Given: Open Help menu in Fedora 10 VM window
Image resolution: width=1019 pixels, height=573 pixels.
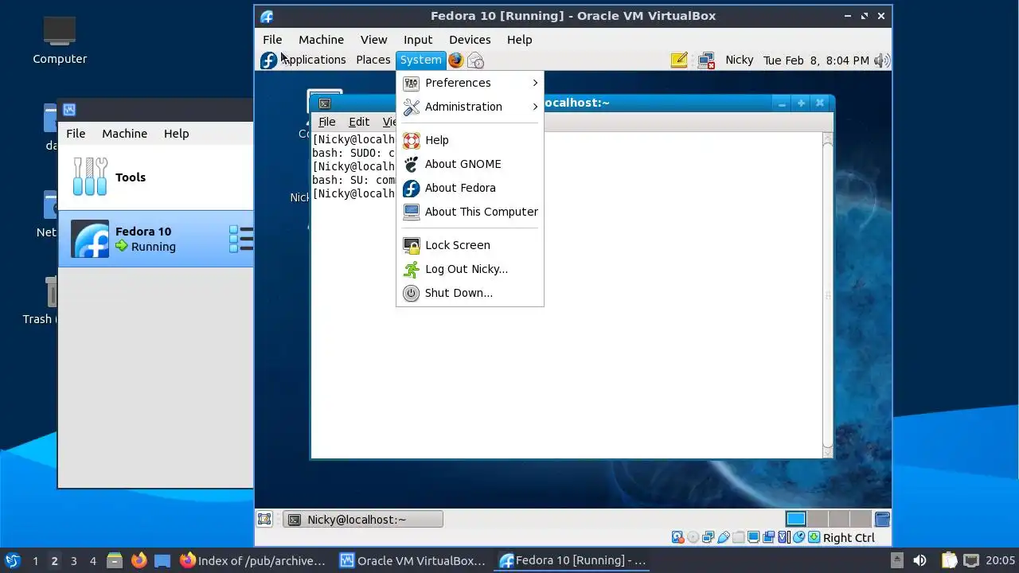Looking at the screenshot, I should point(519,40).
